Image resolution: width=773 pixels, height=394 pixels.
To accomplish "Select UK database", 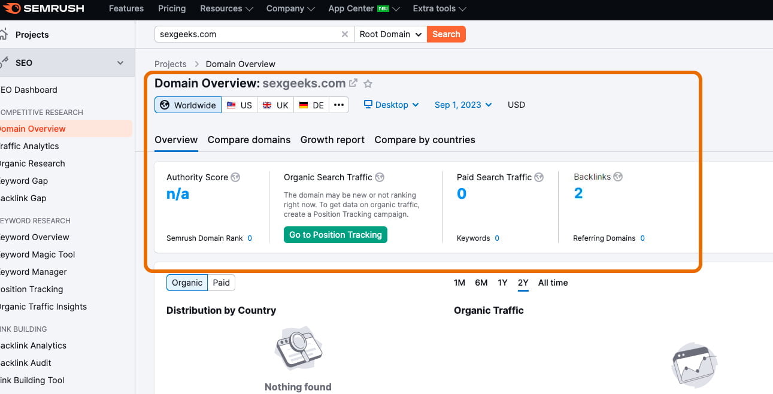I will [x=275, y=105].
